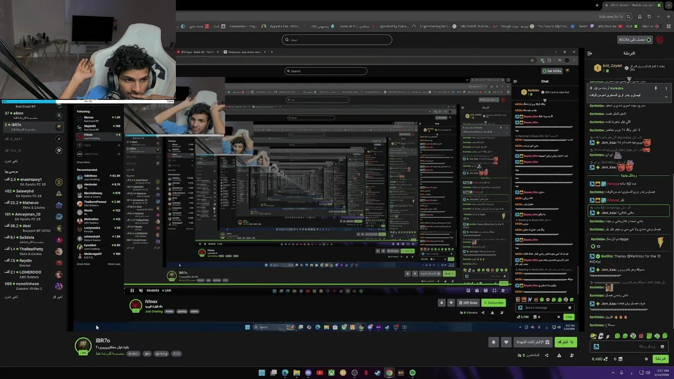Click the notification bell next to iBR7o
Image resolution: width=674 pixels, height=379 pixels.
coord(493,342)
